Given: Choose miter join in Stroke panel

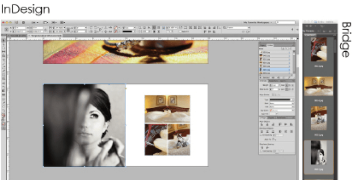Looking at the screenshot, I should point(287,89).
